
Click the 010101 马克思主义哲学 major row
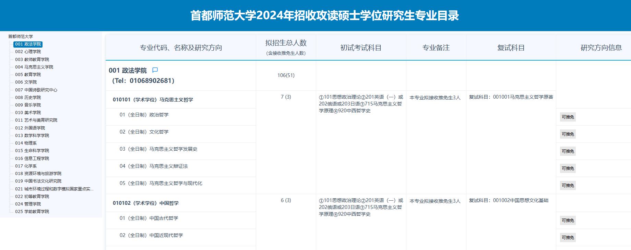pos(153,100)
